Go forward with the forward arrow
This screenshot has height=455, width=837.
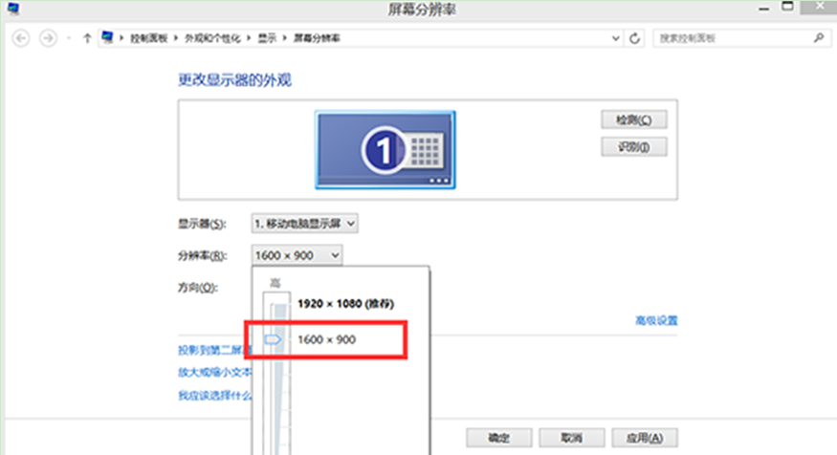(x=48, y=38)
